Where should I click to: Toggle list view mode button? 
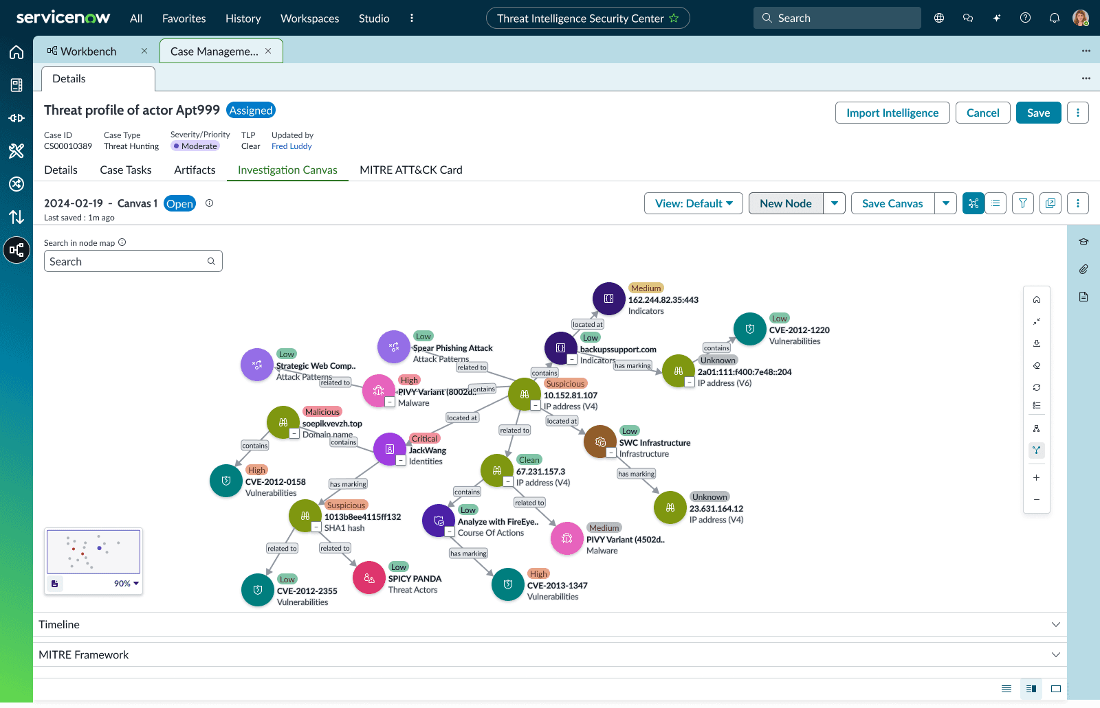pos(995,203)
